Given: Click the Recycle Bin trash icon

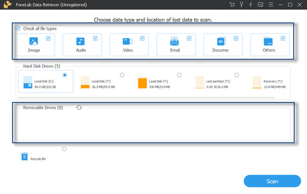Looking at the screenshot, I should click(25, 156).
